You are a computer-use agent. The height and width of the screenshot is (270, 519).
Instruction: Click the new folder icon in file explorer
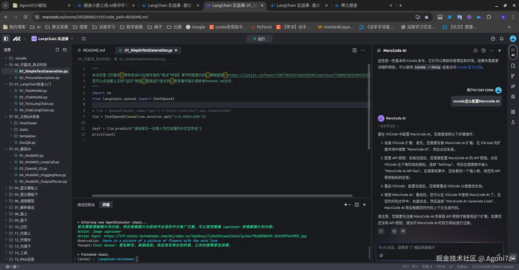(65, 50)
